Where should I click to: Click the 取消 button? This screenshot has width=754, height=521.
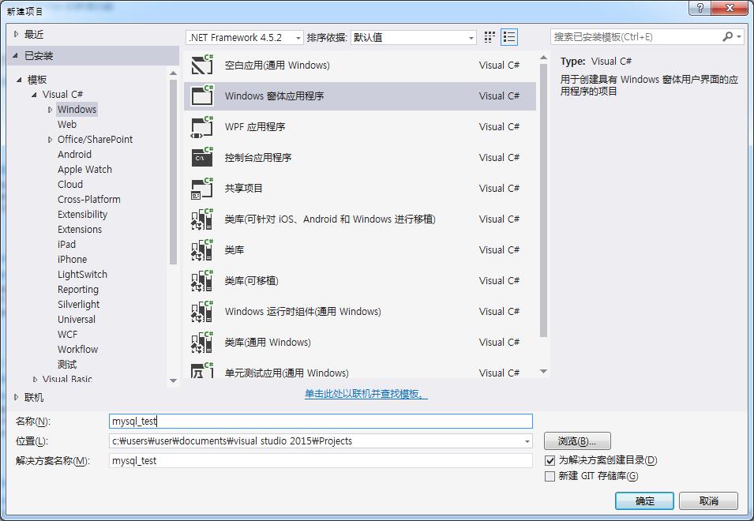pyautogui.click(x=708, y=500)
